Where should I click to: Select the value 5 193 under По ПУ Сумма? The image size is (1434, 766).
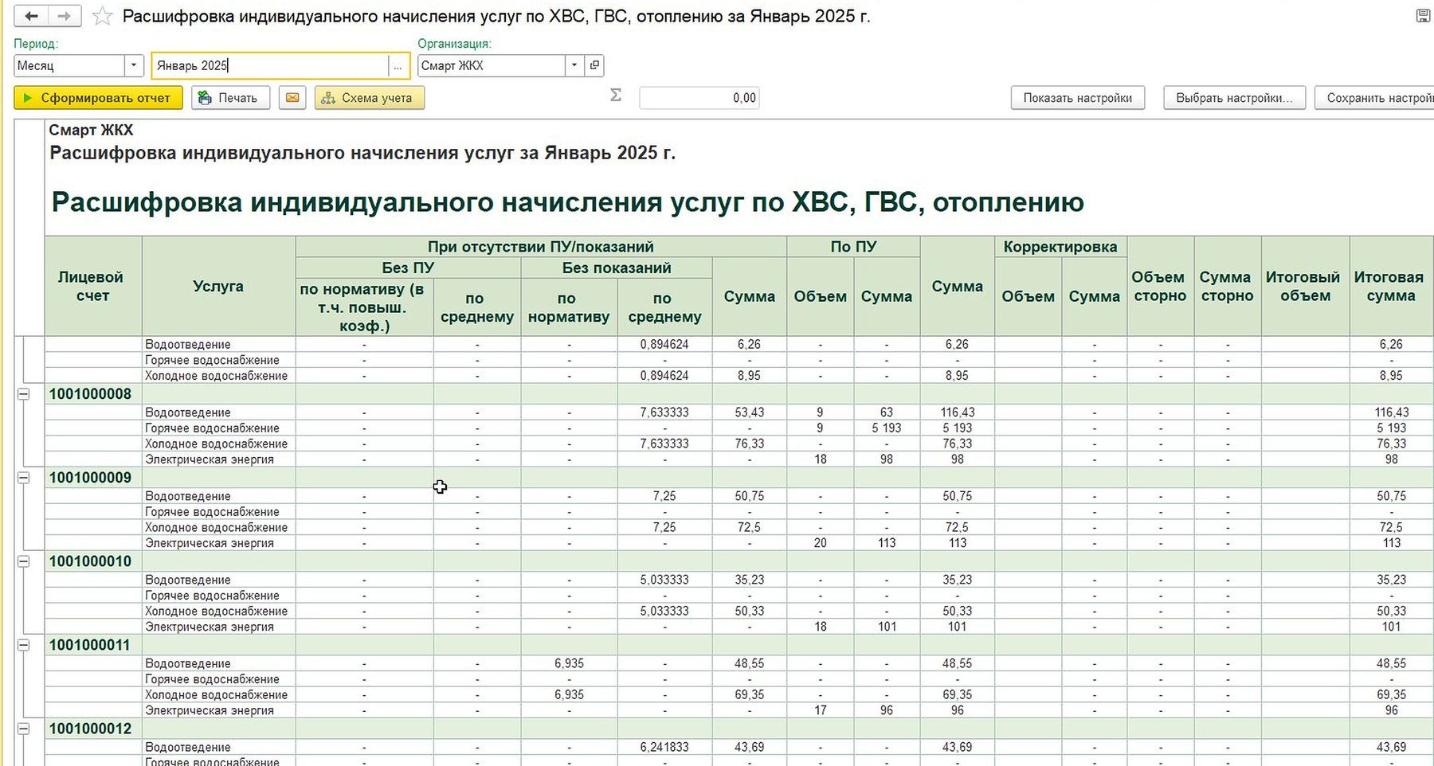point(886,428)
